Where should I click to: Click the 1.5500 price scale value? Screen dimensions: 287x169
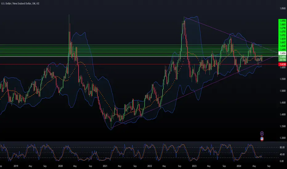[283, 79]
